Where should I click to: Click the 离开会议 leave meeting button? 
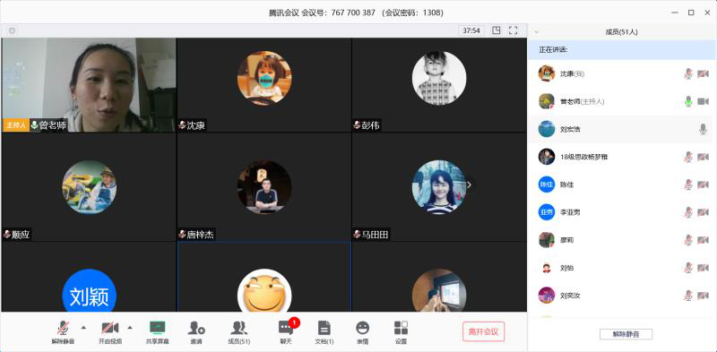tap(484, 331)
